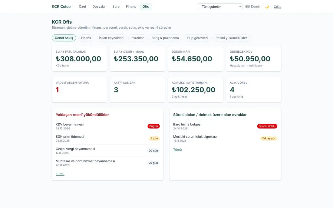Click the Bu Ay Faturalanan ₺308.000,00 value
The height and width of the screenshot is (208, 333).
(x=78, y=59)
